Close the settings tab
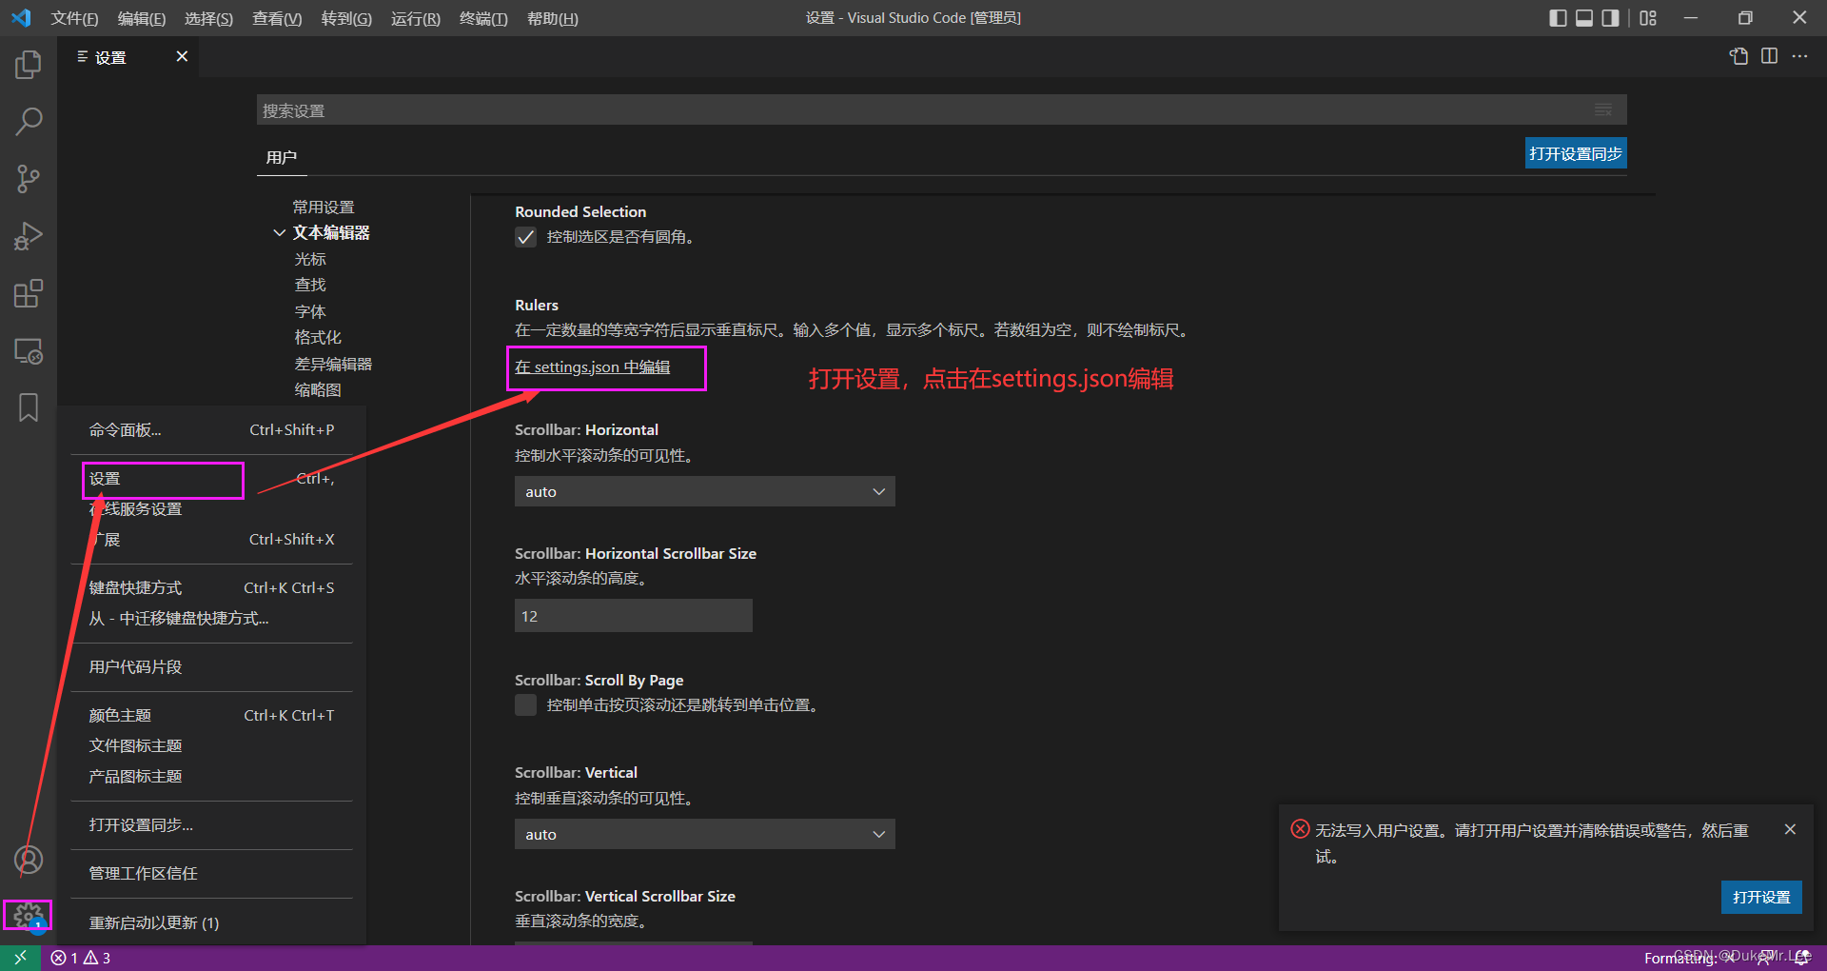This screenshot has height=971, width=1827. 182,56
